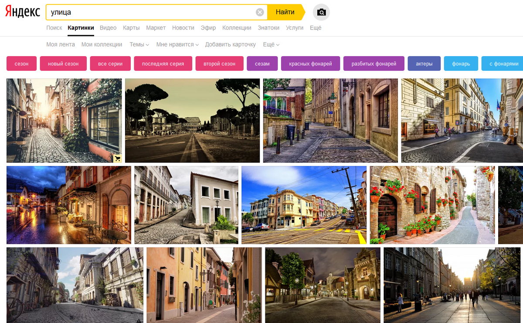Screen dimensions: 523x323
Task: Open the 'Ещё' item in top navigation
Action: (x=316, y=28)
